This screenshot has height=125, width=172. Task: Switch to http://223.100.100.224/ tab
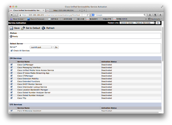64,10
